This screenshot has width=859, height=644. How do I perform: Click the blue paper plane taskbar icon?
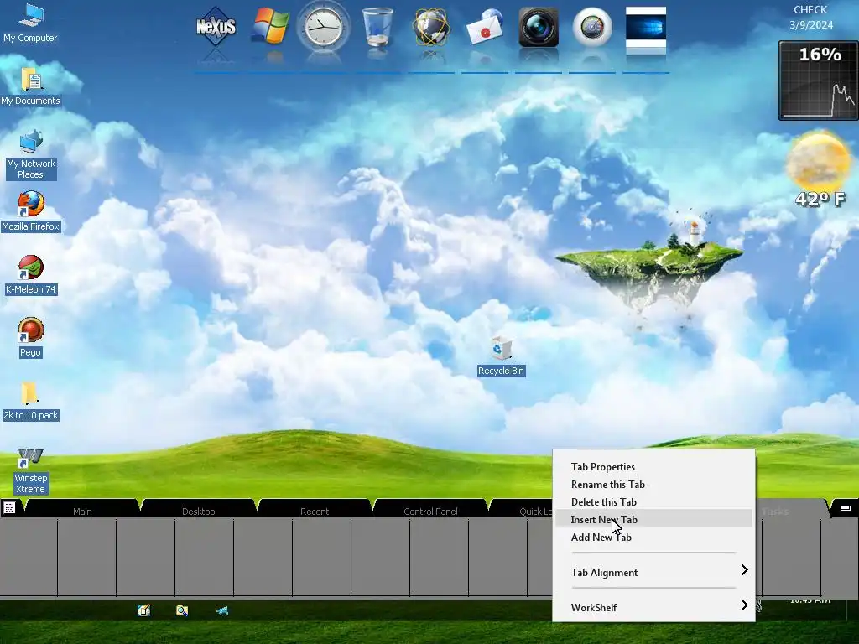click(221, 610)
